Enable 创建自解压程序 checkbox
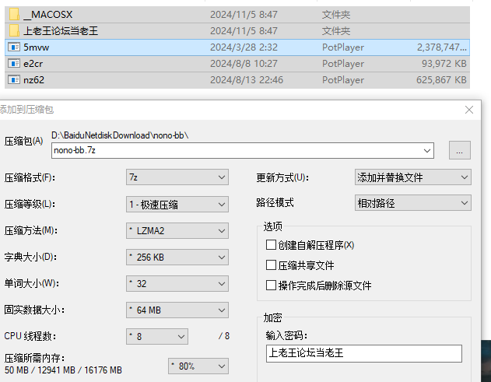This screenshot has height=382, width=491. pyautogui.click(x=271, y=245)
